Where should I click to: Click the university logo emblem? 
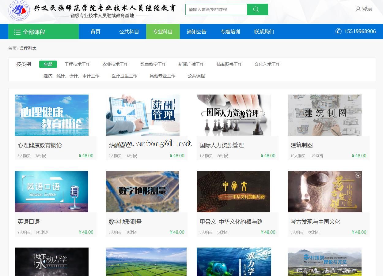point(19,11)
